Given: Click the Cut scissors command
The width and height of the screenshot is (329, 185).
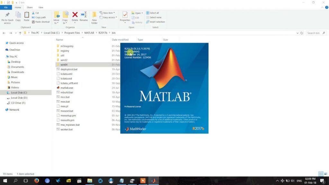Looking at the screenshot, I should [x=35, y=13].
